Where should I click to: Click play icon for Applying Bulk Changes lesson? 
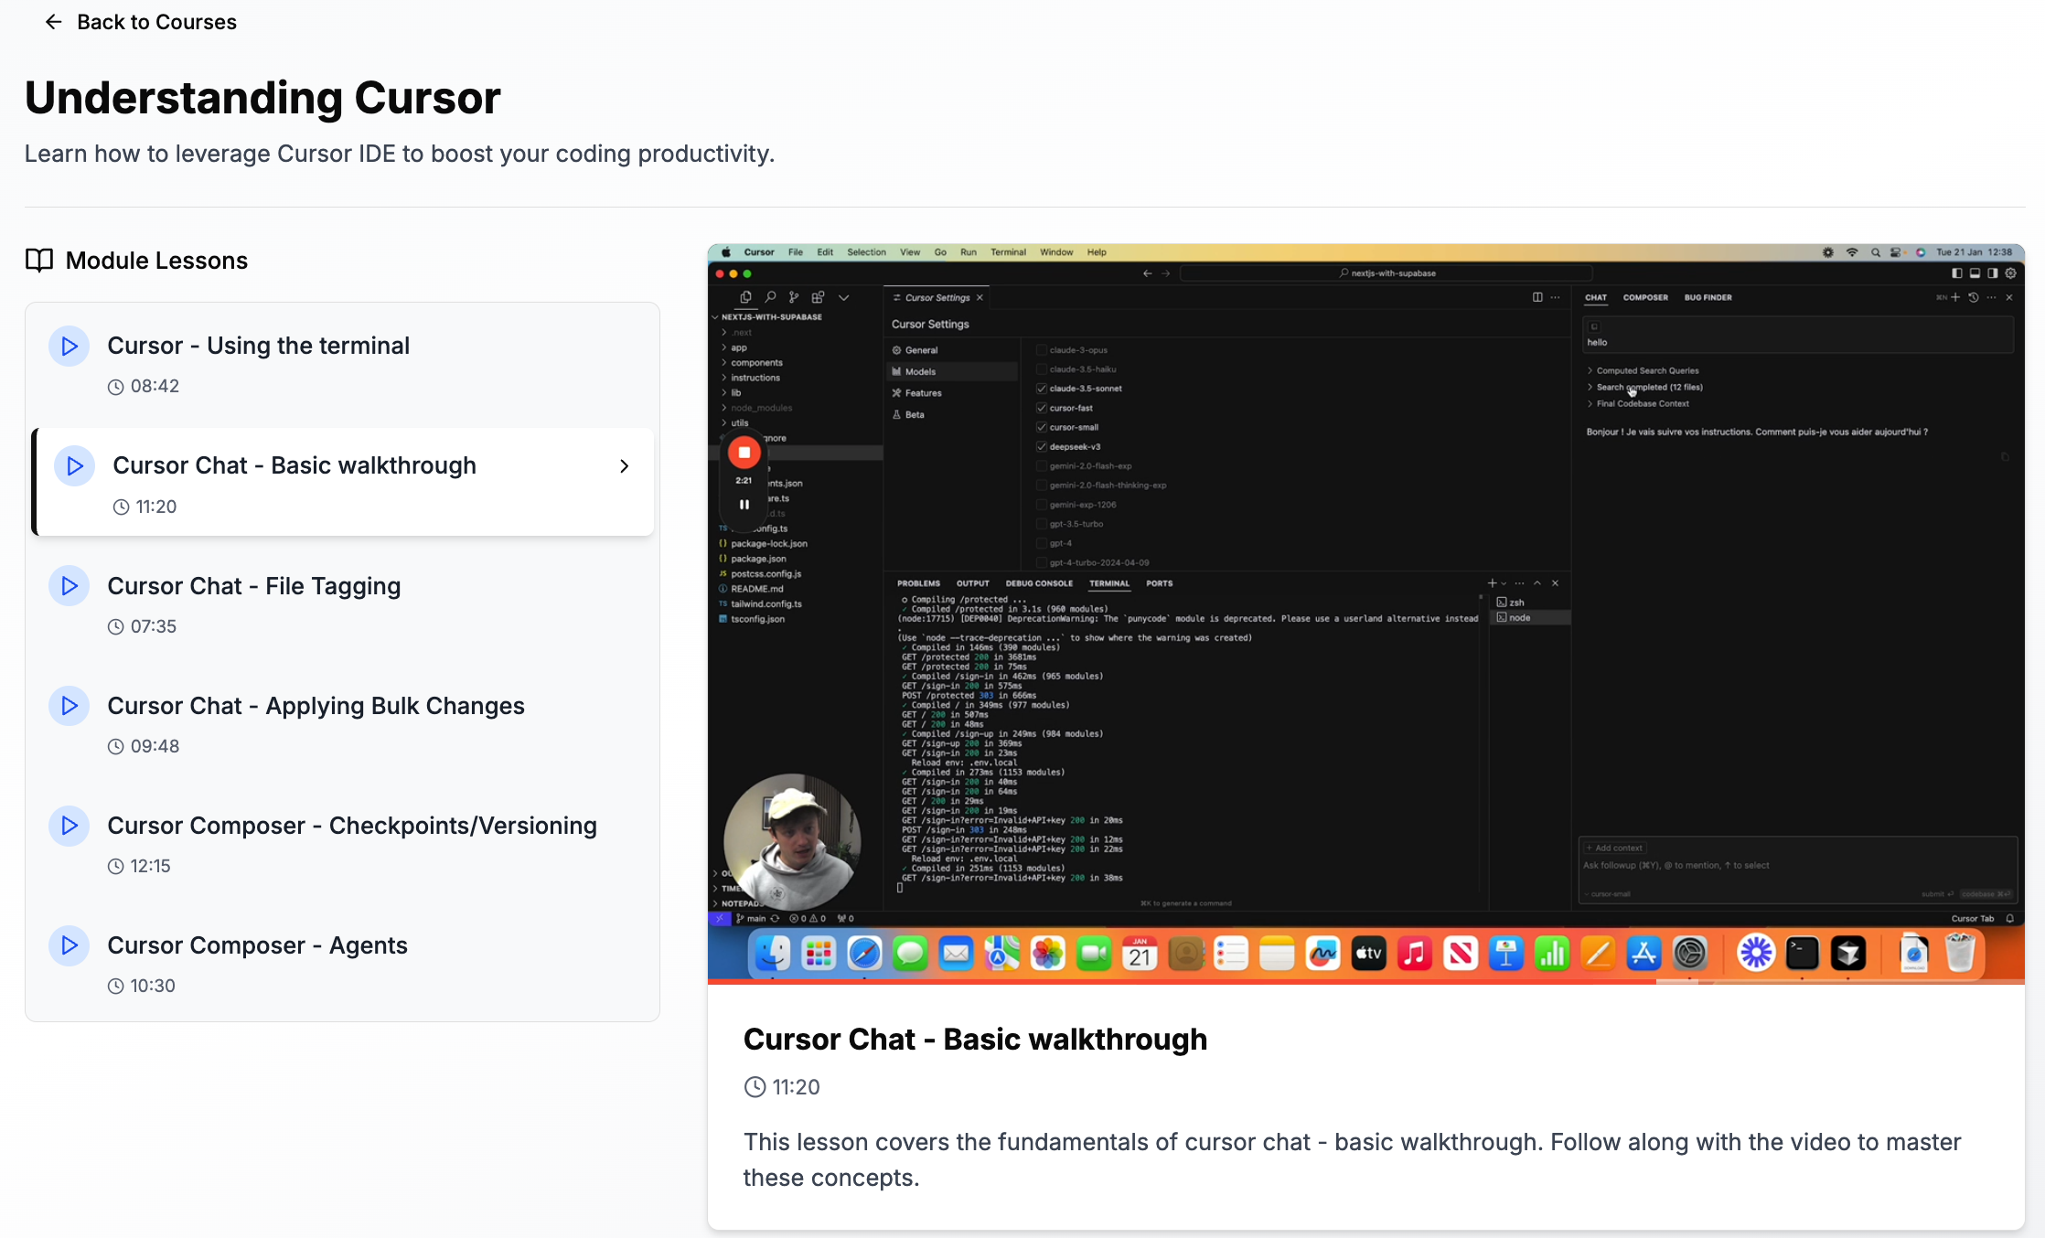pyautogui.click(x=70, y=706)
